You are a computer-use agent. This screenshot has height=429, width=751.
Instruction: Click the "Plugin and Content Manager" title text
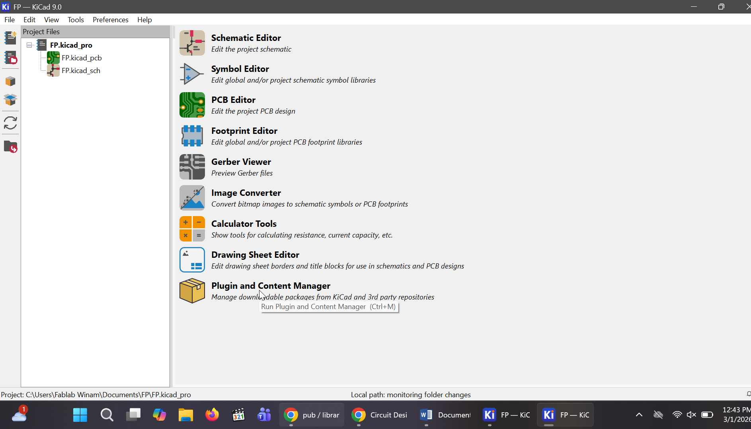[x=271, y=286]
